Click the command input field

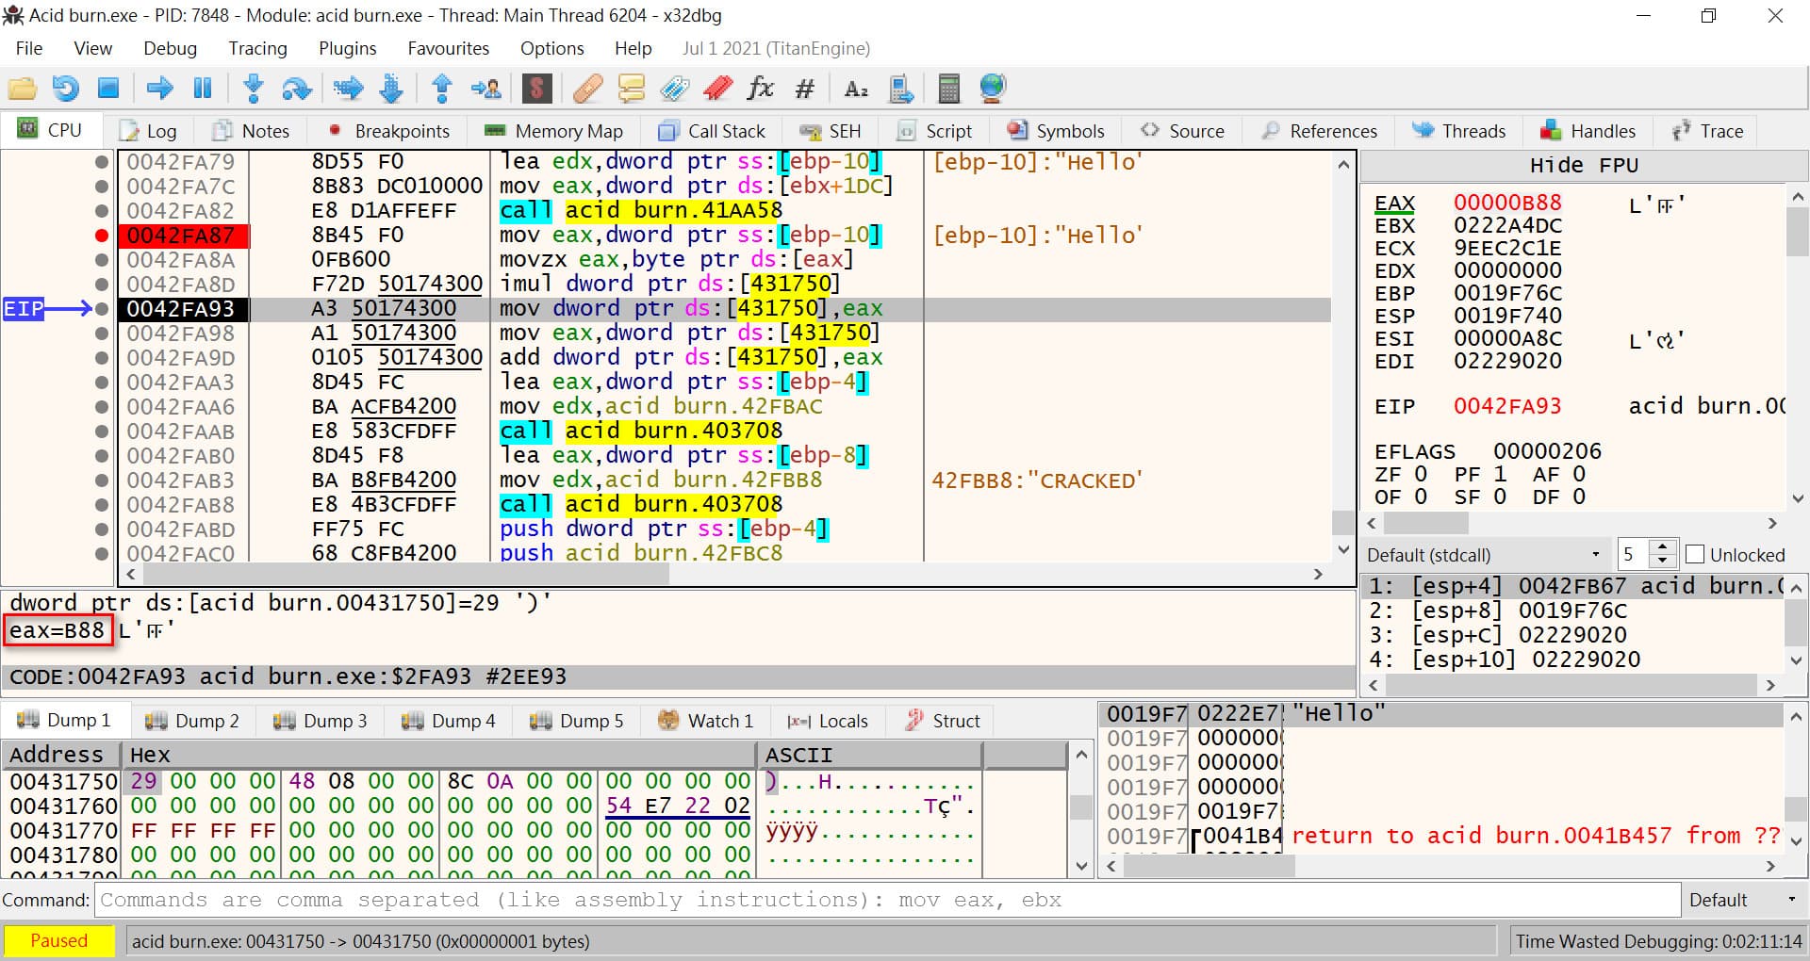coord(886,900)
